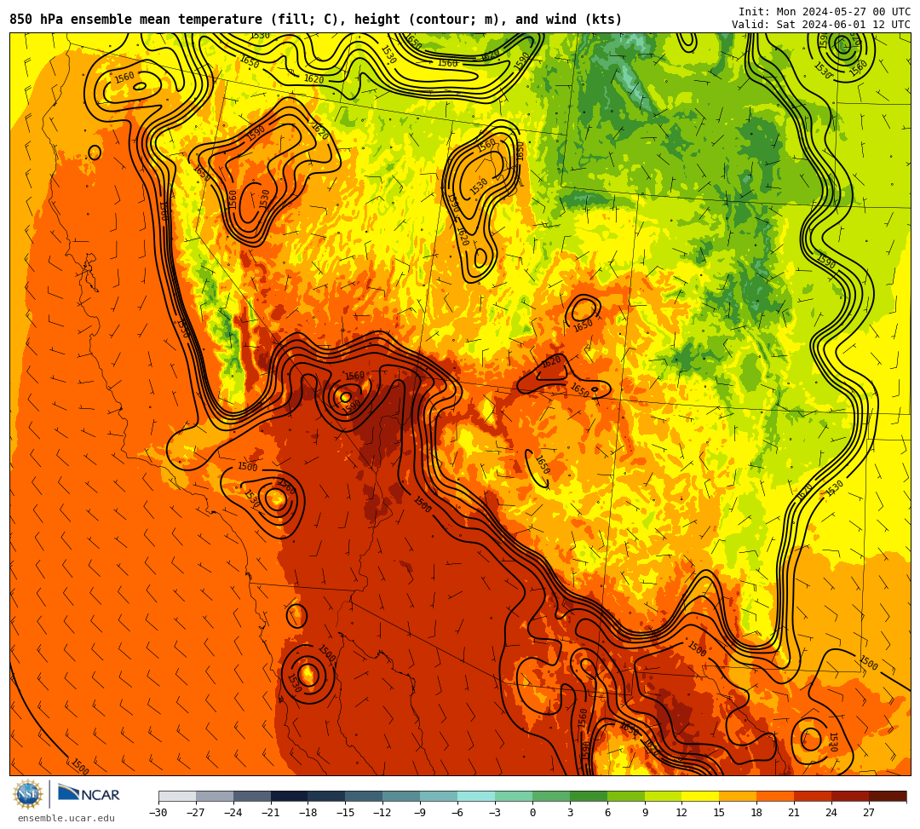This screenshot has width=920, height=829.
Task: Pick the -30 to -27 colorbar swatch
Action: point(177,796)
